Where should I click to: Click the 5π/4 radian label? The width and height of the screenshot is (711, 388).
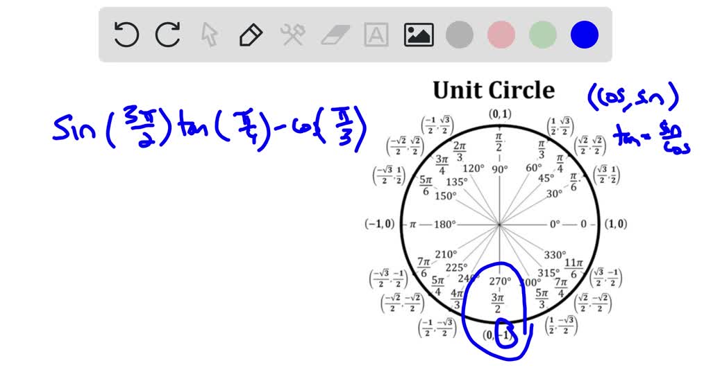[437, 286]
